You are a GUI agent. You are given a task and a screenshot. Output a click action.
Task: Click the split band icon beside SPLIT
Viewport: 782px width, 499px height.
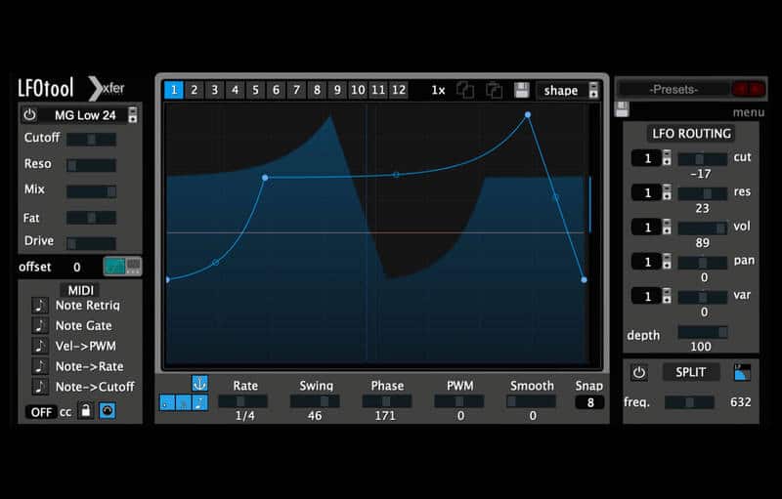pos(742,372)
